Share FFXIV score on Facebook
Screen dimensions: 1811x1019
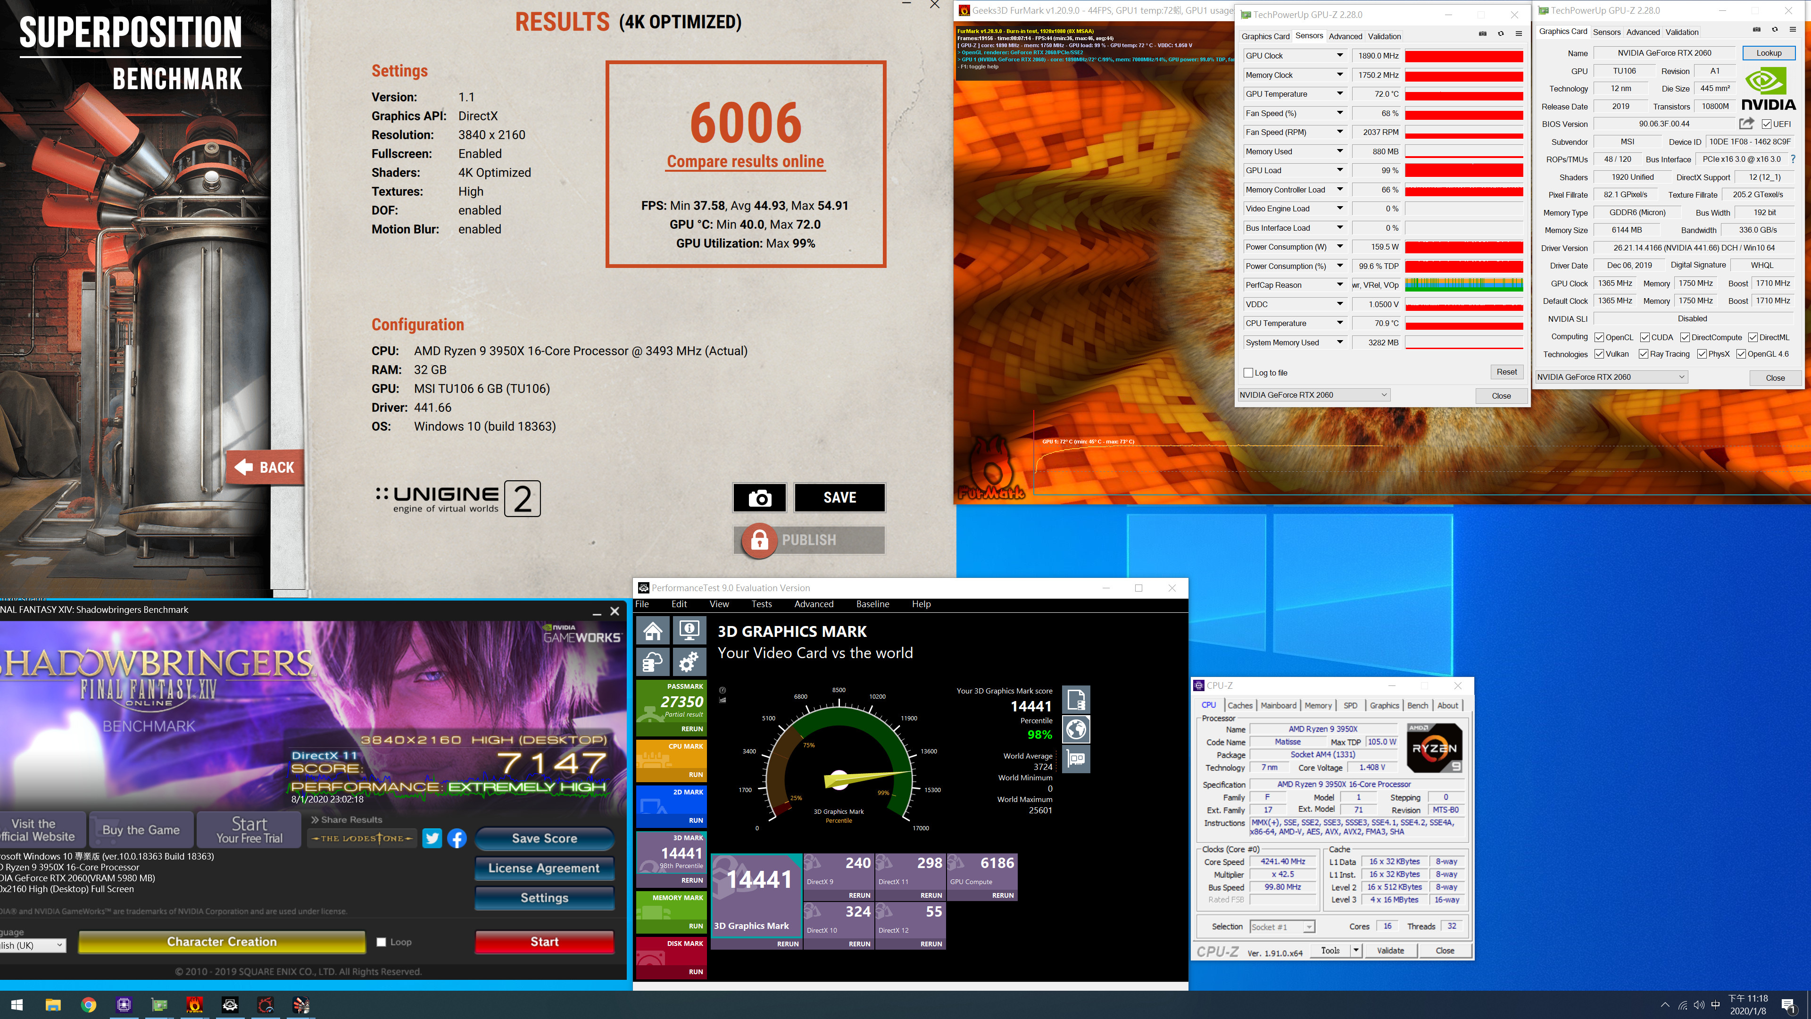457,838
